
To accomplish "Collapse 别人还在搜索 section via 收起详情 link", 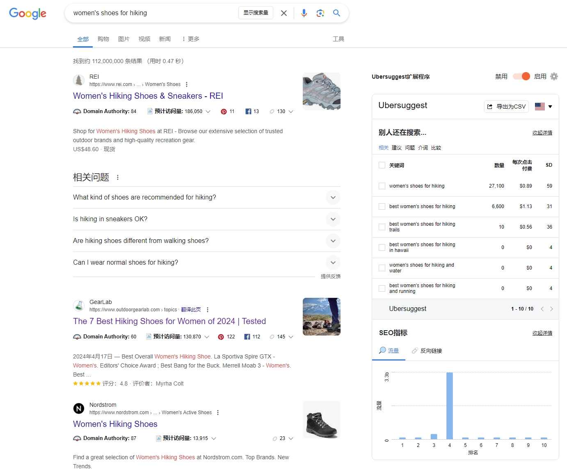I will tap(542, 133).
